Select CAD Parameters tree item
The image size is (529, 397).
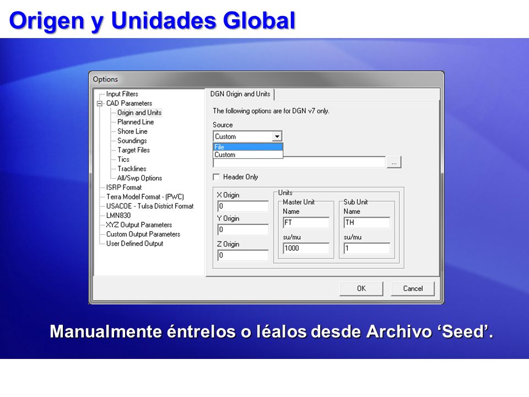tap(129, 103)
